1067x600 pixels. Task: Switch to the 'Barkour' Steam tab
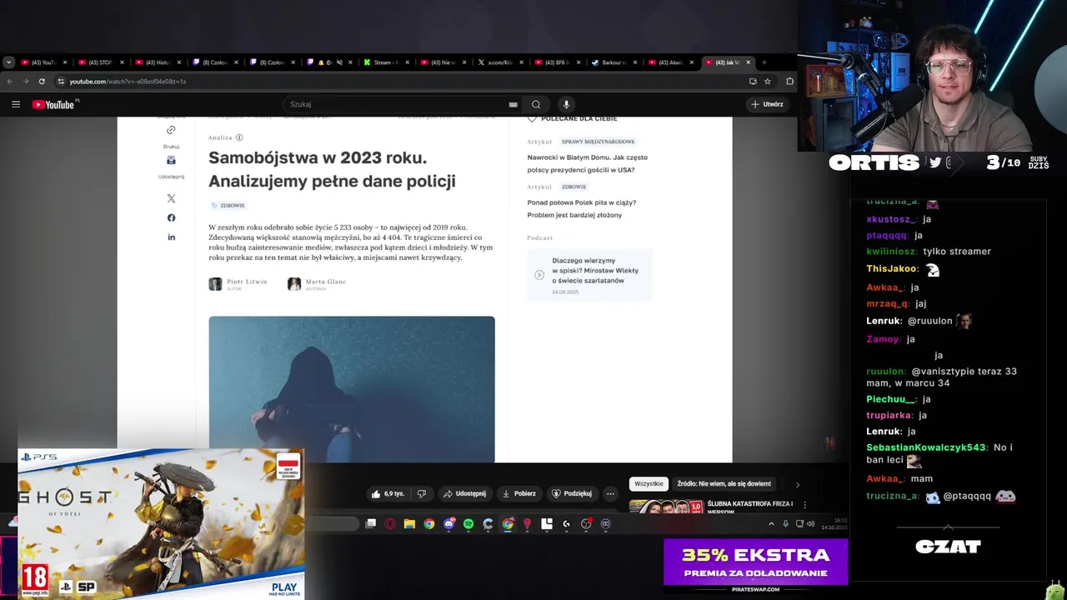coord(616,62)
